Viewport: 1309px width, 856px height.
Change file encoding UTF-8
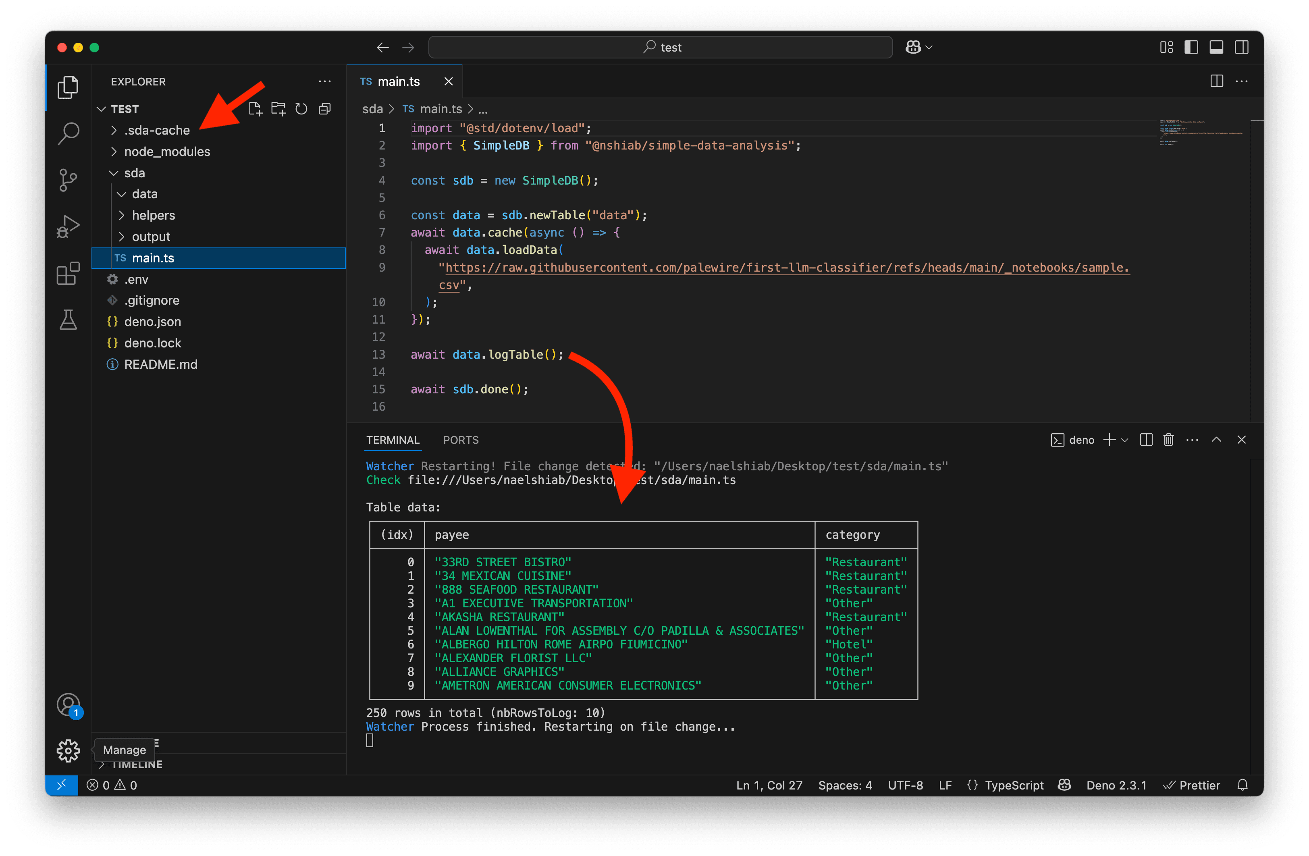pyautogui.click(x=905, y=785)
